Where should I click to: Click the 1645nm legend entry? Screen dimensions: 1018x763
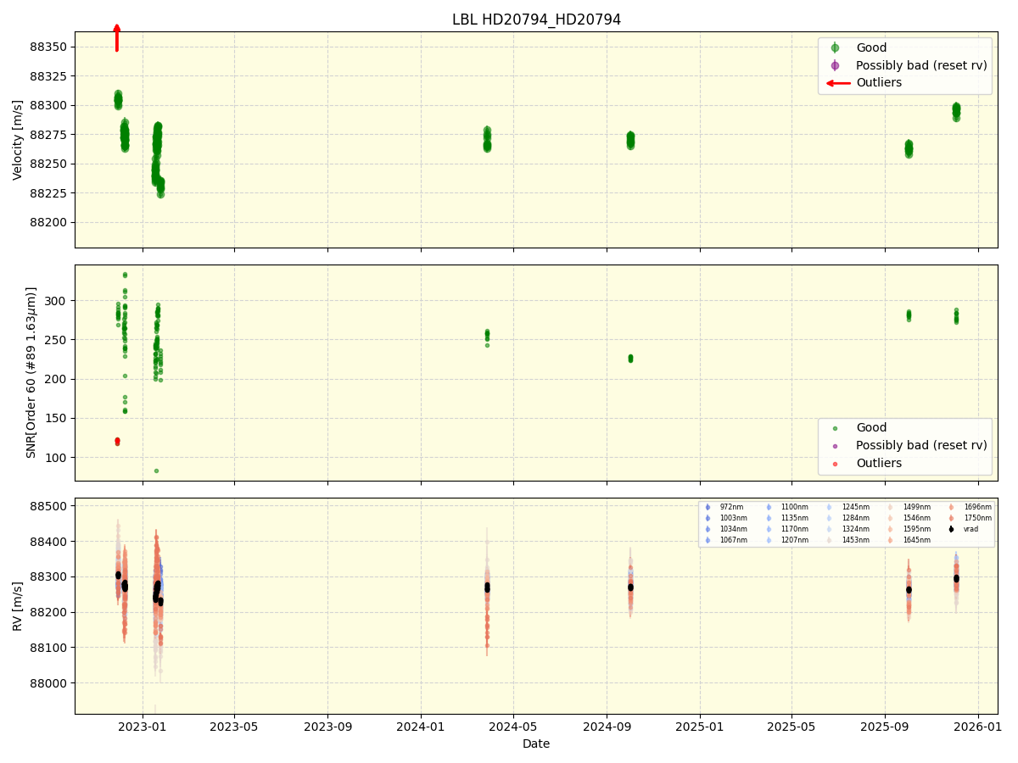tap(909, 540)
